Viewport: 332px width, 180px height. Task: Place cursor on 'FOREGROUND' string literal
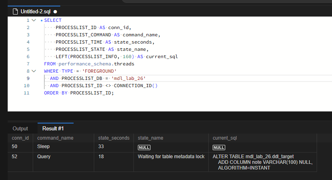pyautogui.click(x=99, y=71)
